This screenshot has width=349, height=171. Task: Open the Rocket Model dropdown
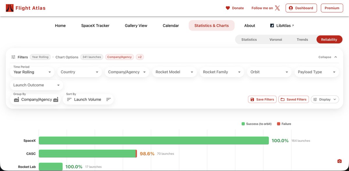point(174,72)
